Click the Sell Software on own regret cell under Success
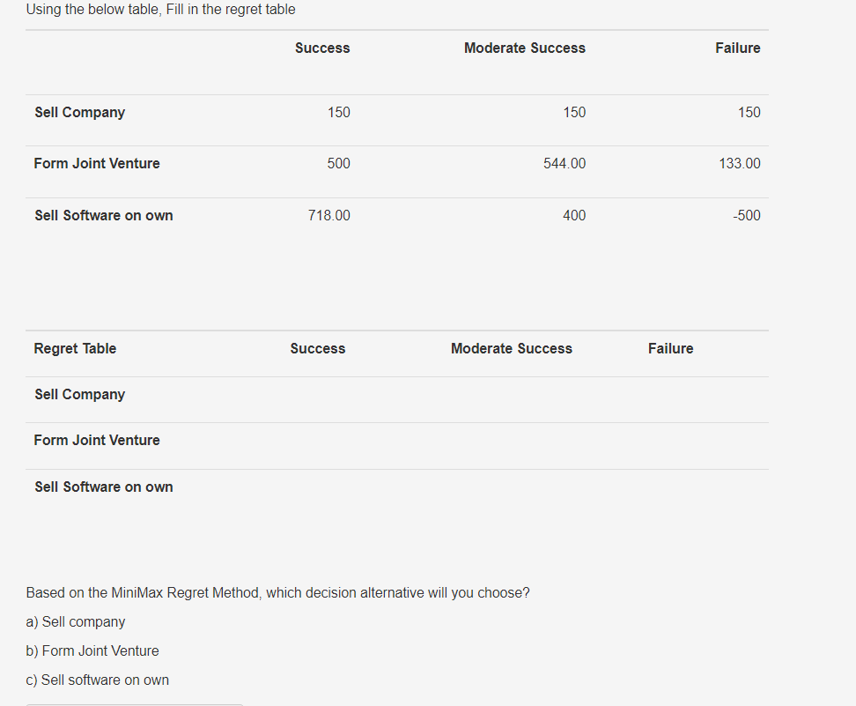Viewport: 856px width, 706px height. pos(318,487)
